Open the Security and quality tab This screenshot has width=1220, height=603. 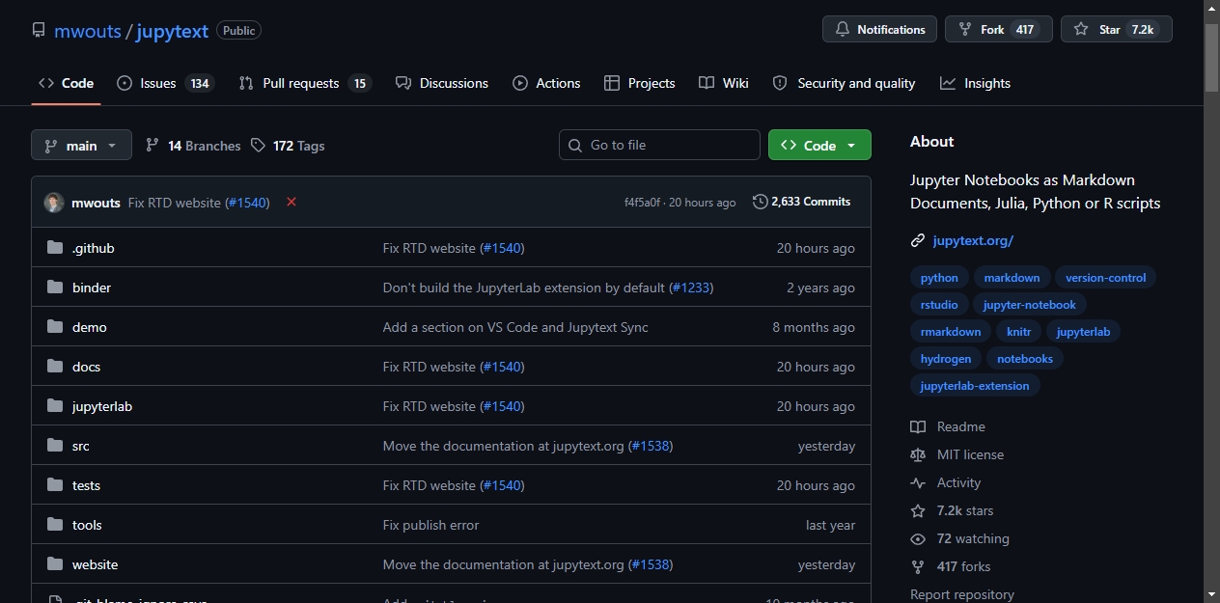coord(844,83)
